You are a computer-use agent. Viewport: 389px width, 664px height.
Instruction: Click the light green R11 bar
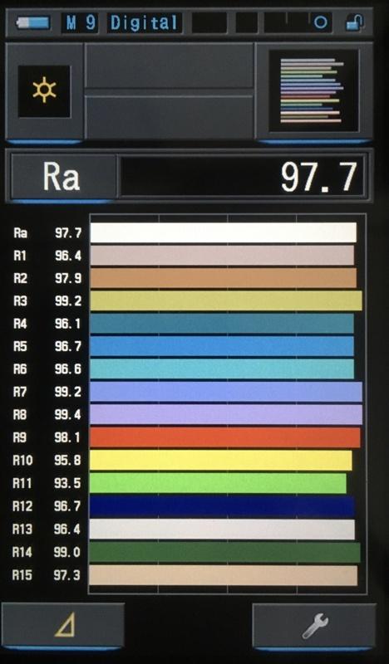pyautogui.click(x=218, y=483)
